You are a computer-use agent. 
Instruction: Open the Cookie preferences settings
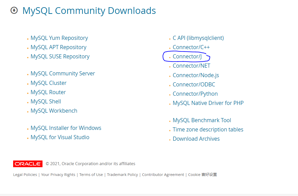(202, 174)
